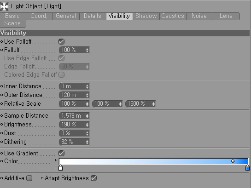This screenshot has height=188, width=251.
Task: Click the animation dot beside Dithering
Action: coord(1,142)
